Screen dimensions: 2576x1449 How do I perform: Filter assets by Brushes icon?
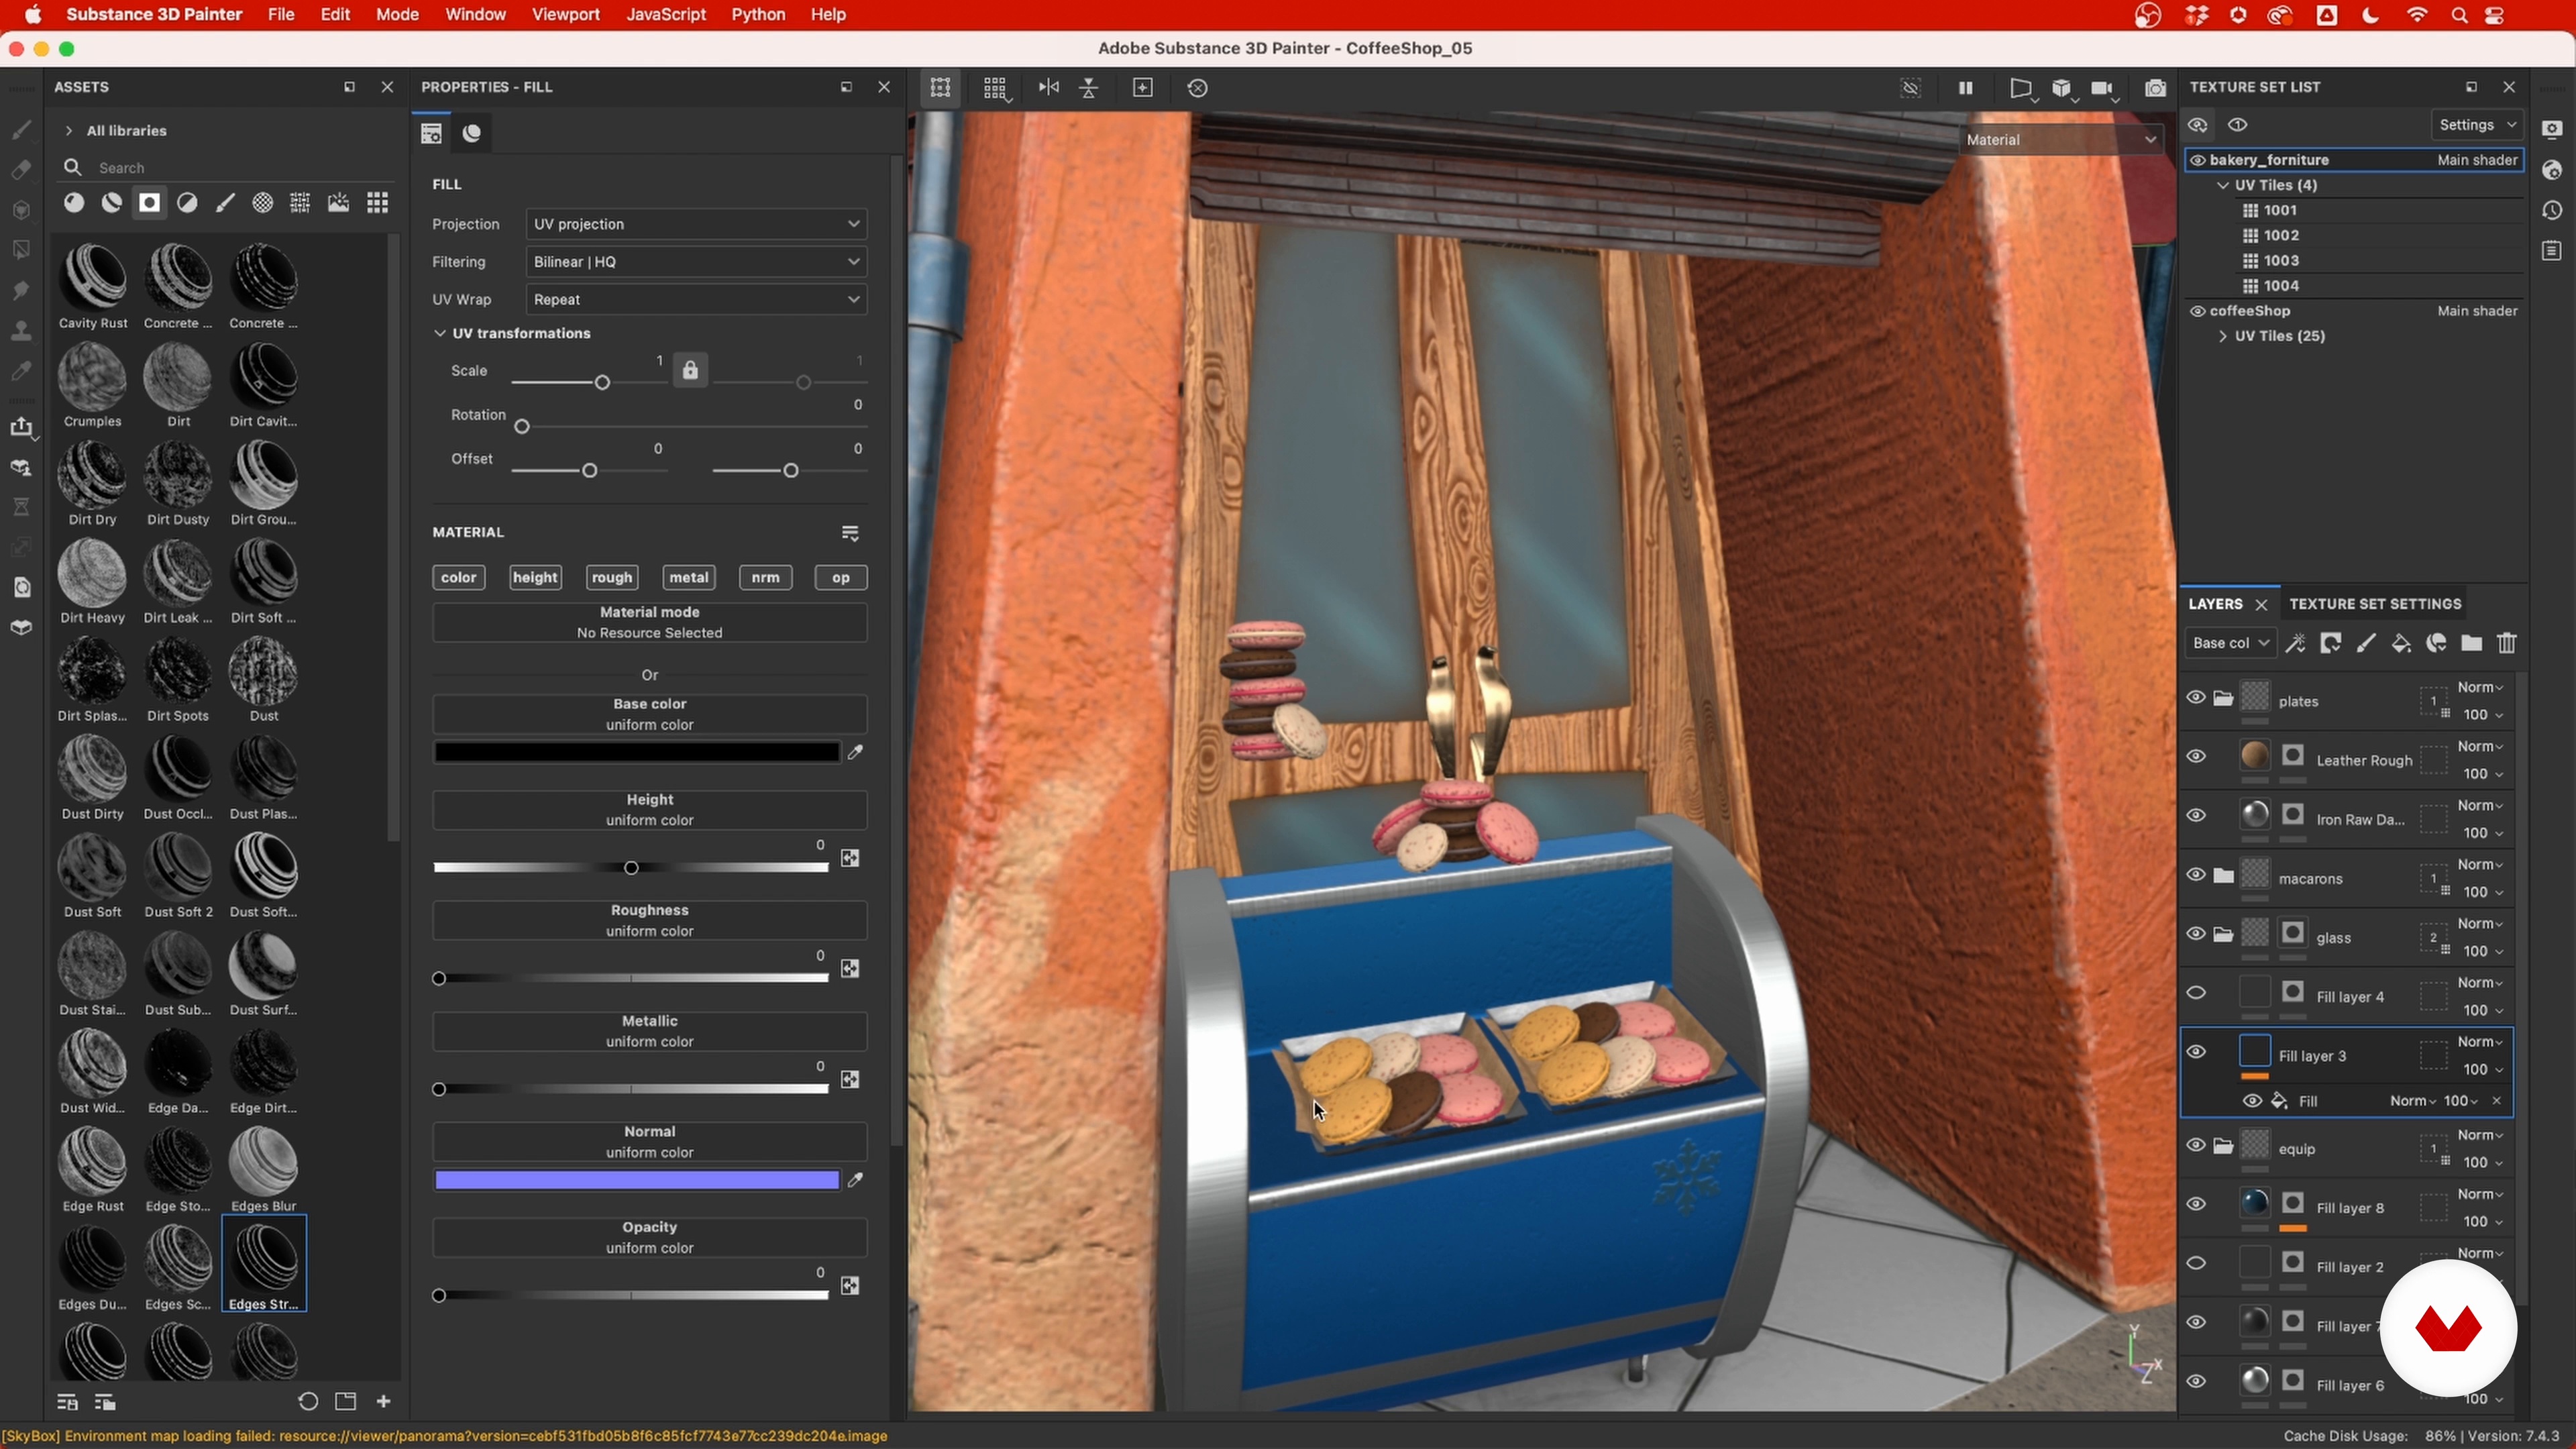pyautogui.click(x=225, y=203)
